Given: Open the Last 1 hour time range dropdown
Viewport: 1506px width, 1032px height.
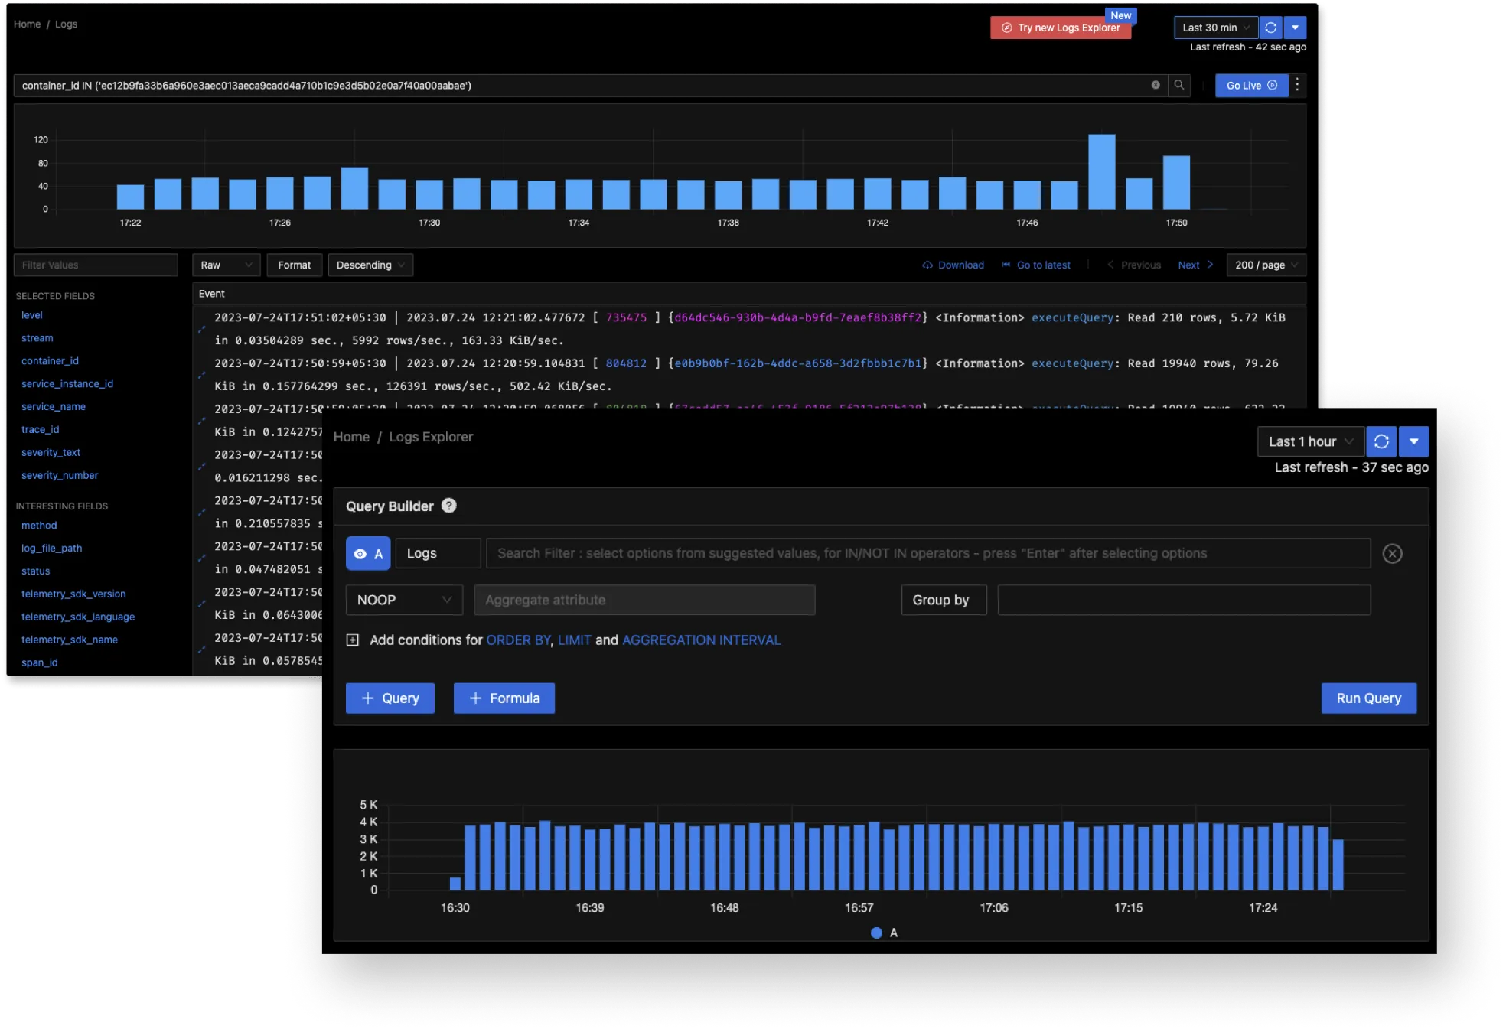Looking at the screenshot, I should [1310, 441].
